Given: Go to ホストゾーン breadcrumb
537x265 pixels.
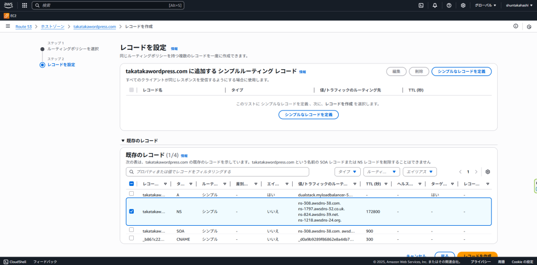Looking at the screenshot, I should click(52, 26).
